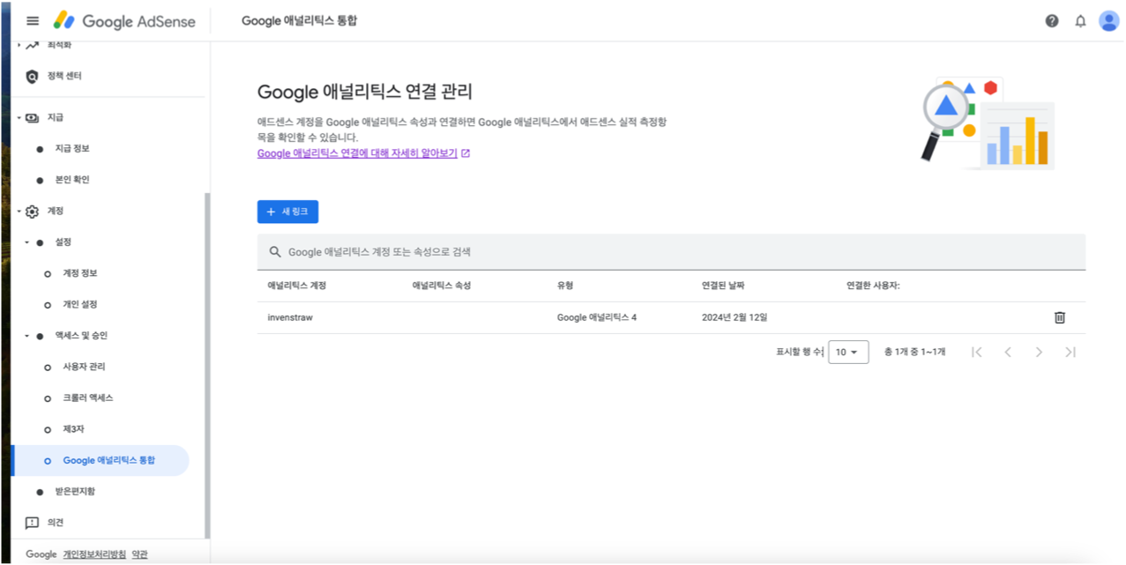
Task: Click the external link icon beside 자세히 알아보기
Action: tap(466, 153)
